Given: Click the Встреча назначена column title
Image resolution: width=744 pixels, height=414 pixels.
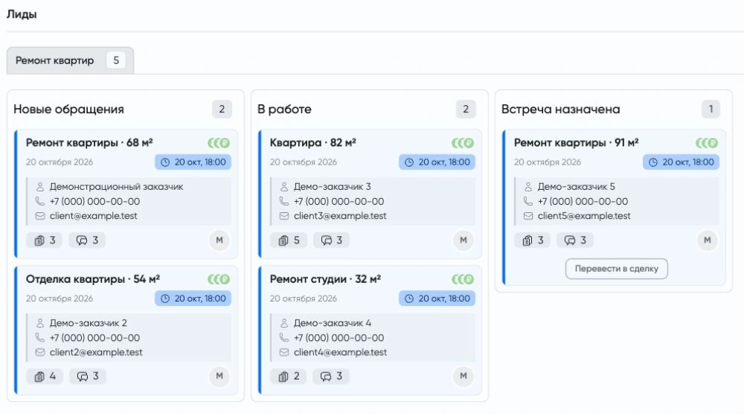Looking at the screenshot, I should (x=560, y=109).
